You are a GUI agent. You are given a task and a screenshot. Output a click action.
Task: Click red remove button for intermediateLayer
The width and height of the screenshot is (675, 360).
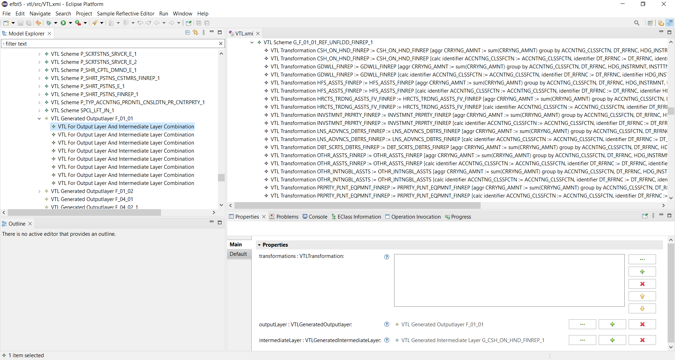(x=642, y=340)
